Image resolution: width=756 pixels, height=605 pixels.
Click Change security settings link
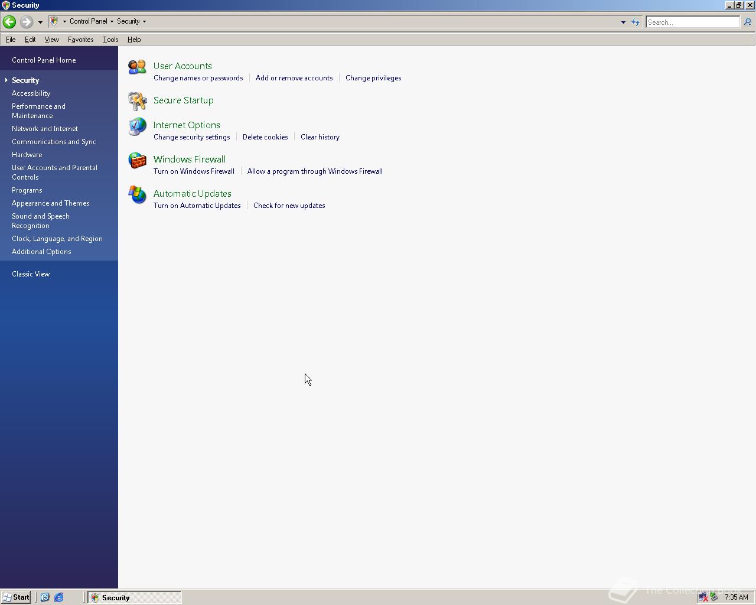(191, 137)
